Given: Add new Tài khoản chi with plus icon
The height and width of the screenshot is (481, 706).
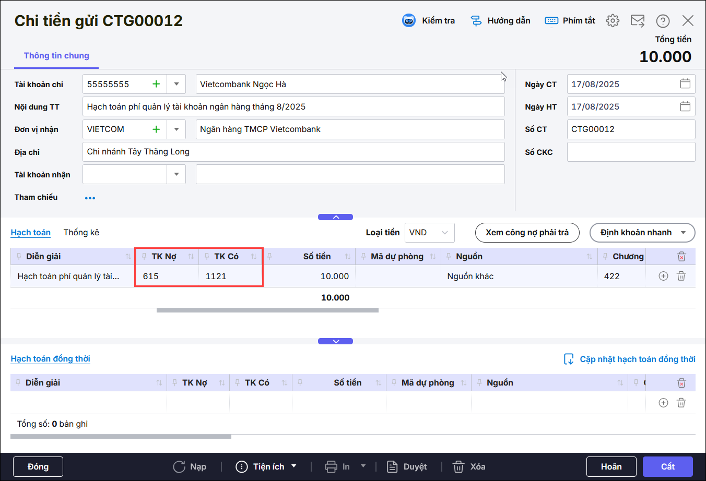Looking at the screenshot, I should 156,84.
